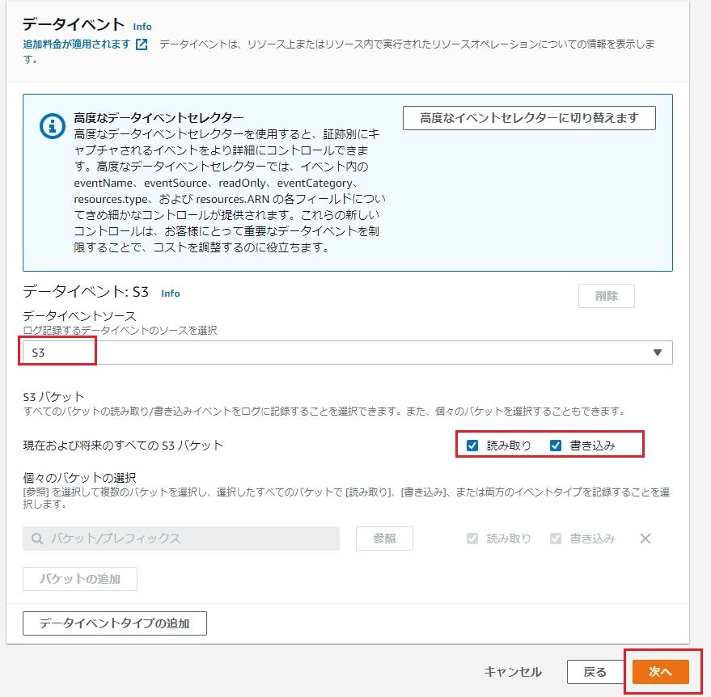Image resolution: width=711 pixels, height=697 pixels.
Task: Toggle disabled 読み取り checkbox in individual bucket row
Action: tap(472, 539)
